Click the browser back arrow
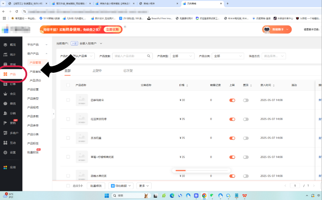The width and height of the screenshot is (322, 200). point(4,12)
